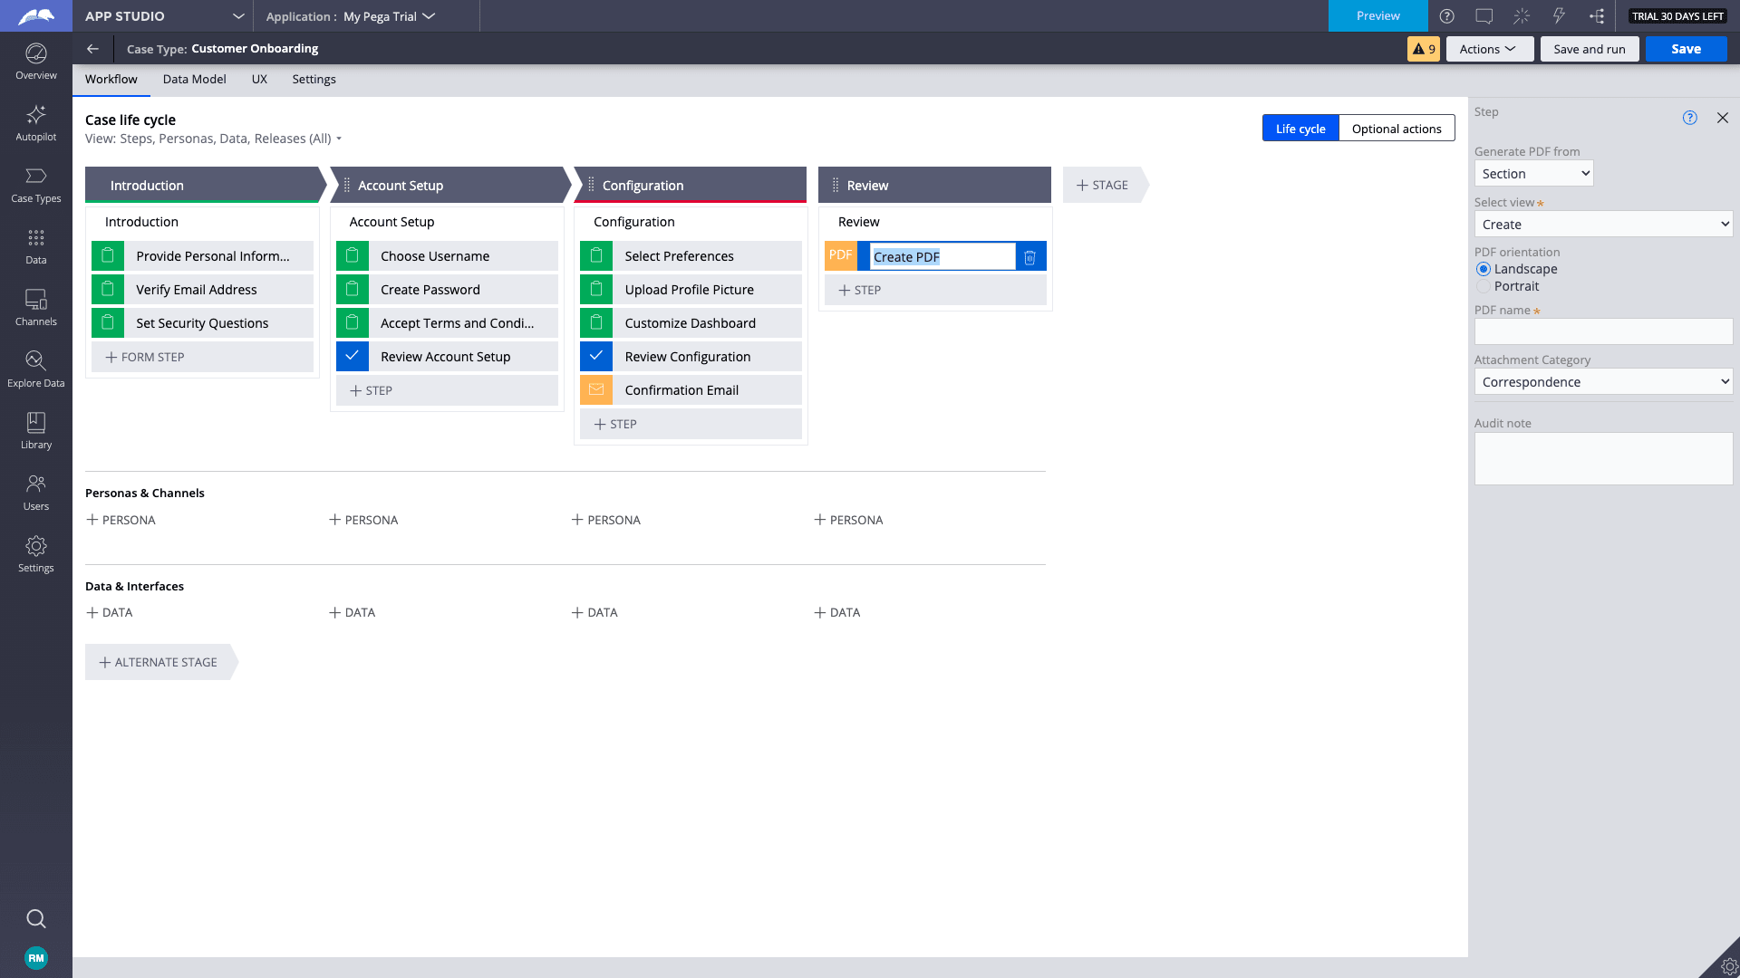1740x978 pixels.
Task: Click the screen icon in the top bar
Action: point(1484,16)
